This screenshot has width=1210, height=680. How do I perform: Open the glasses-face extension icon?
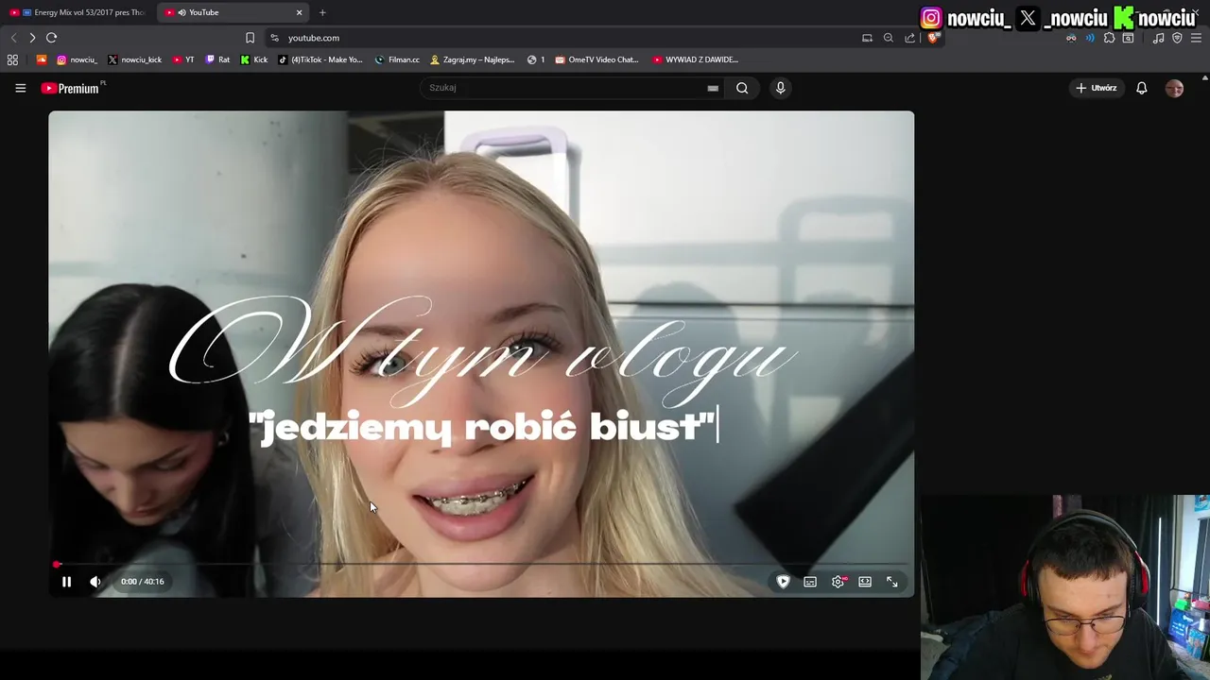coord(1071,38)
